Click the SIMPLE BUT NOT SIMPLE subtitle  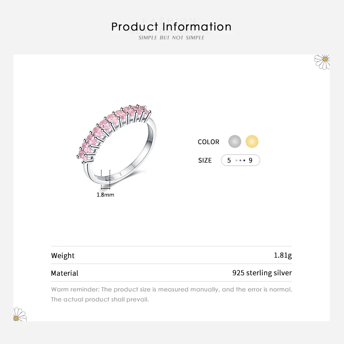(172, 38)
